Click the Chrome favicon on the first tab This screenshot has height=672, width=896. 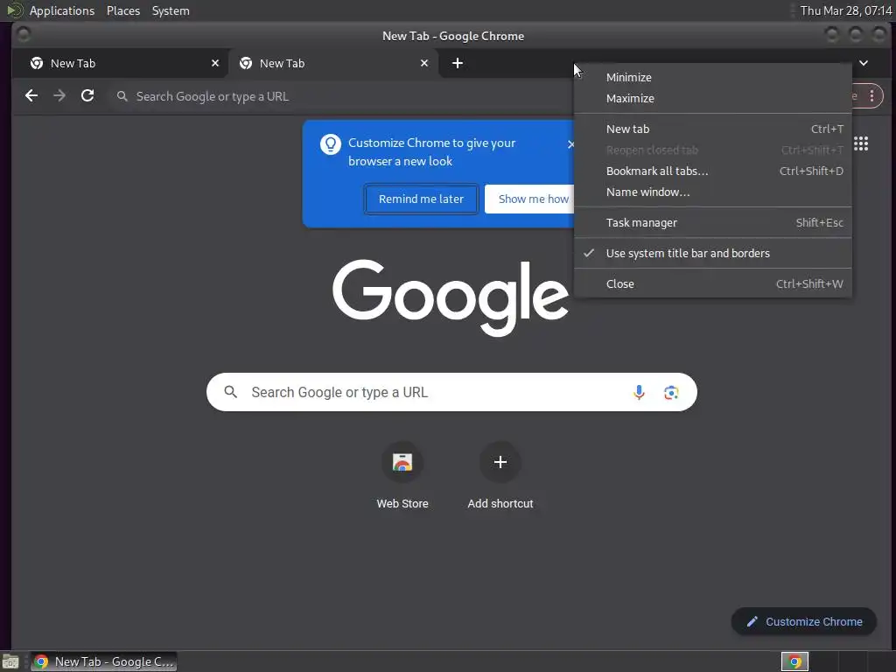37,63
